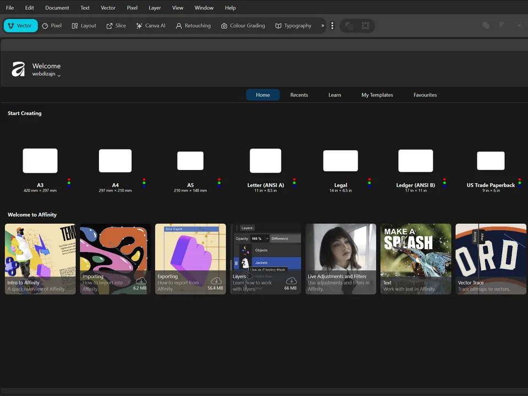Open the Intro to Affinity tutorial
This screenshot has width=528, height=396.
pos(40,258)
